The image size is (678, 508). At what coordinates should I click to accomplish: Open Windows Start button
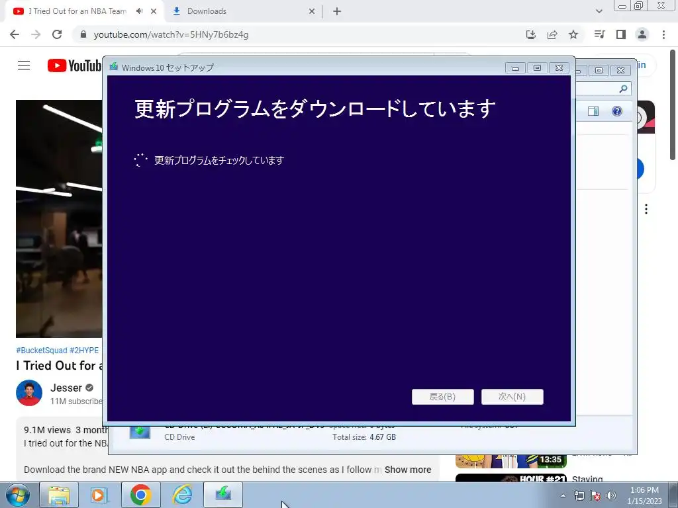tap(17, 495)
